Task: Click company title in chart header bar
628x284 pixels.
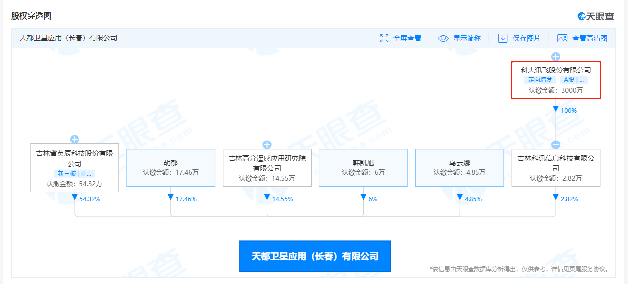Action: (x=69, y=38)
